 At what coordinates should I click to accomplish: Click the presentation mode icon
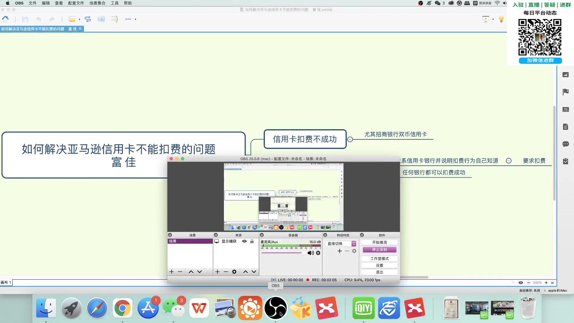(x=486, y=19)
